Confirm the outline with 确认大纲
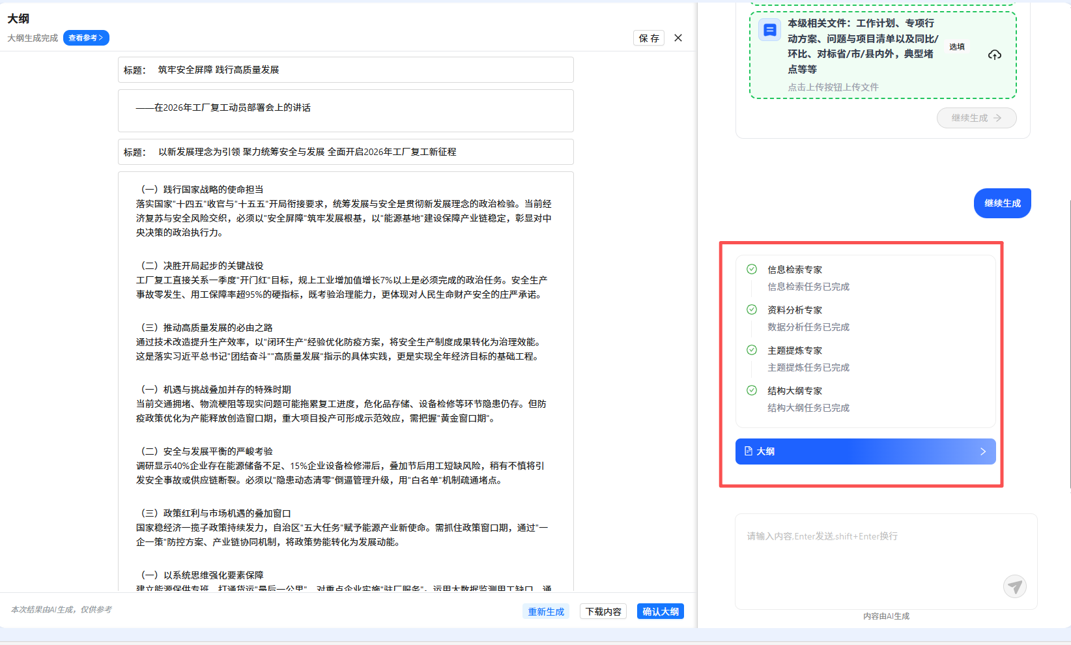Image resolution: width=1071 pixels, height=645 pixels. coord(660,611)
